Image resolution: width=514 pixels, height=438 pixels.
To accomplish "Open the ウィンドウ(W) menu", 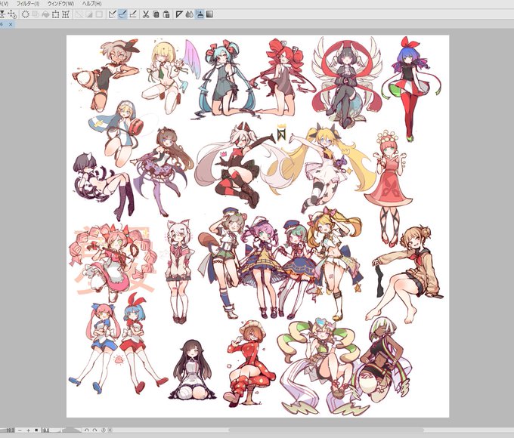I will coord(60,4).
